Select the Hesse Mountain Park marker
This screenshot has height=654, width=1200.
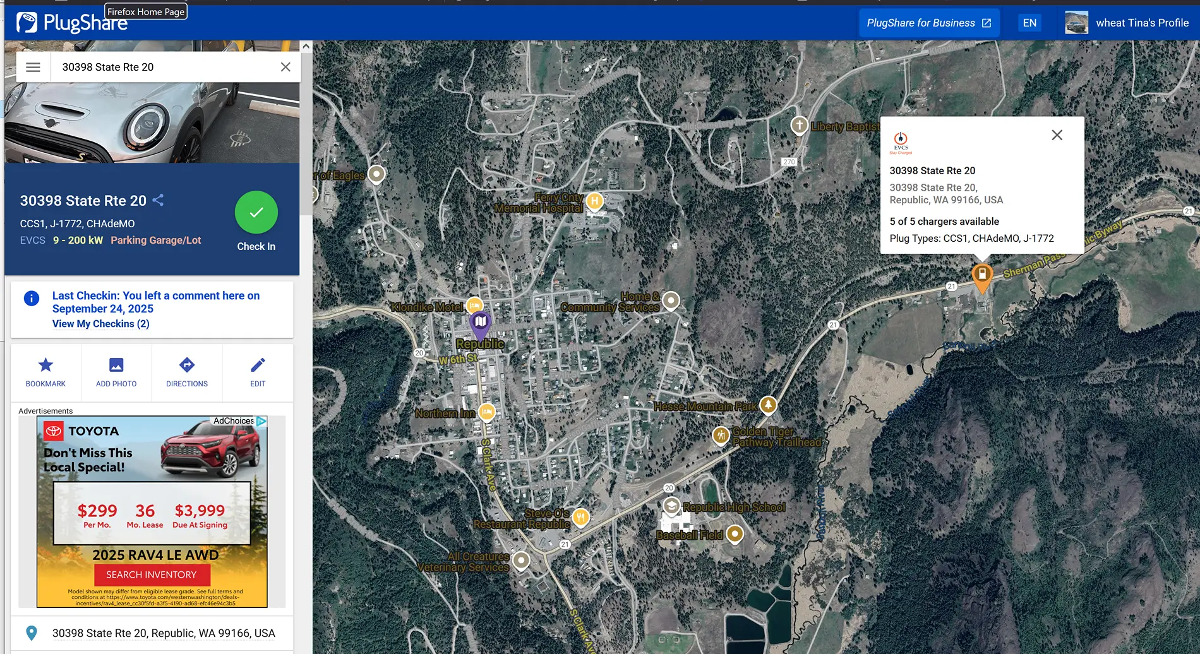click(x=768, y=404)
